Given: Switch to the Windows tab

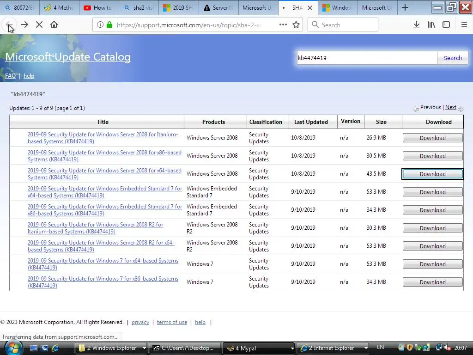Looking at the screenshot, I should (x=338, y=7).
